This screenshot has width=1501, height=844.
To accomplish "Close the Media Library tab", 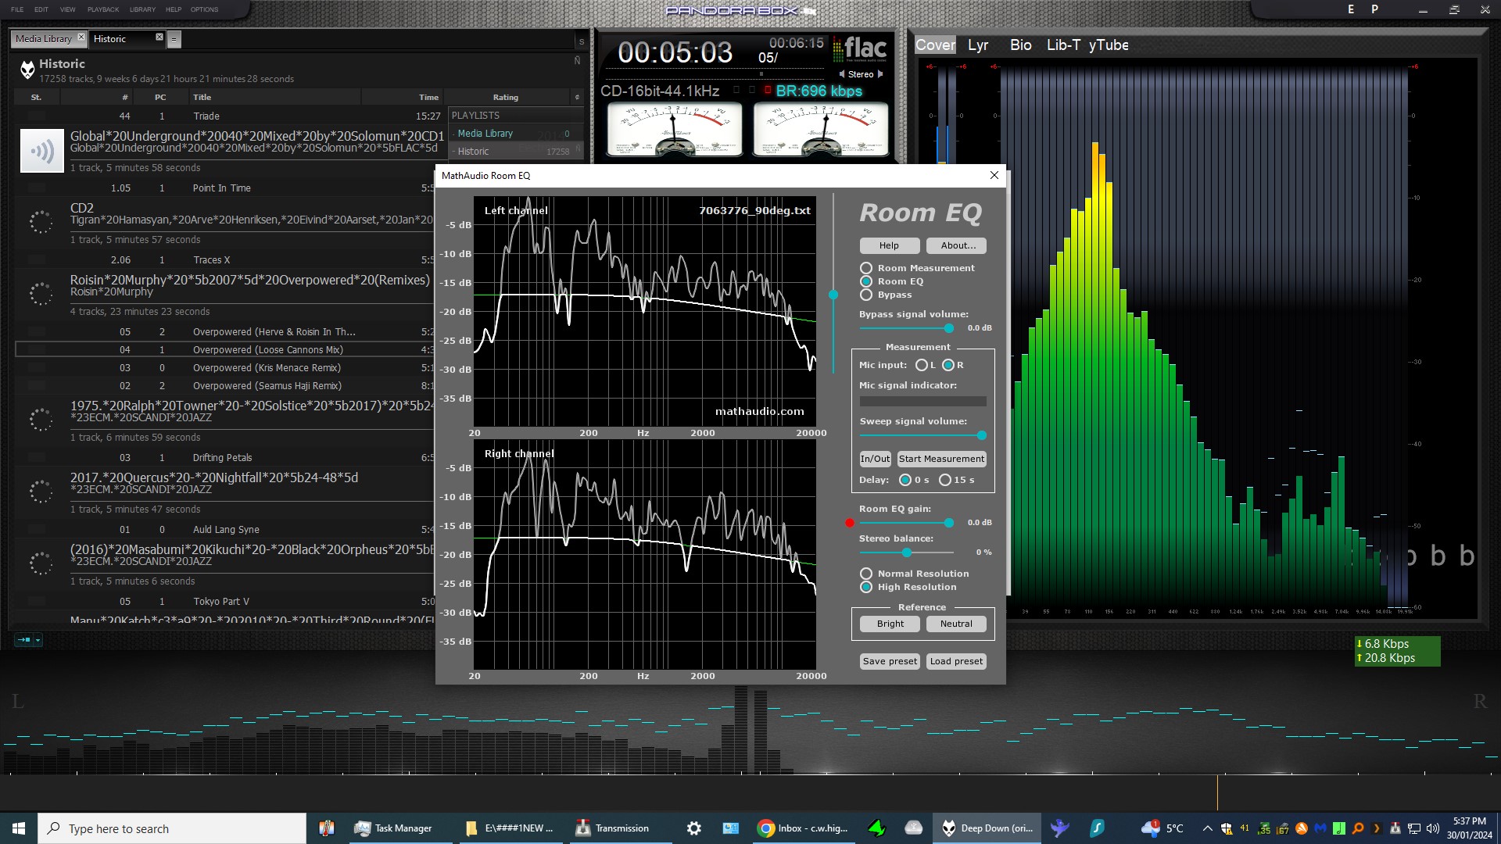I will pos(81,38).
